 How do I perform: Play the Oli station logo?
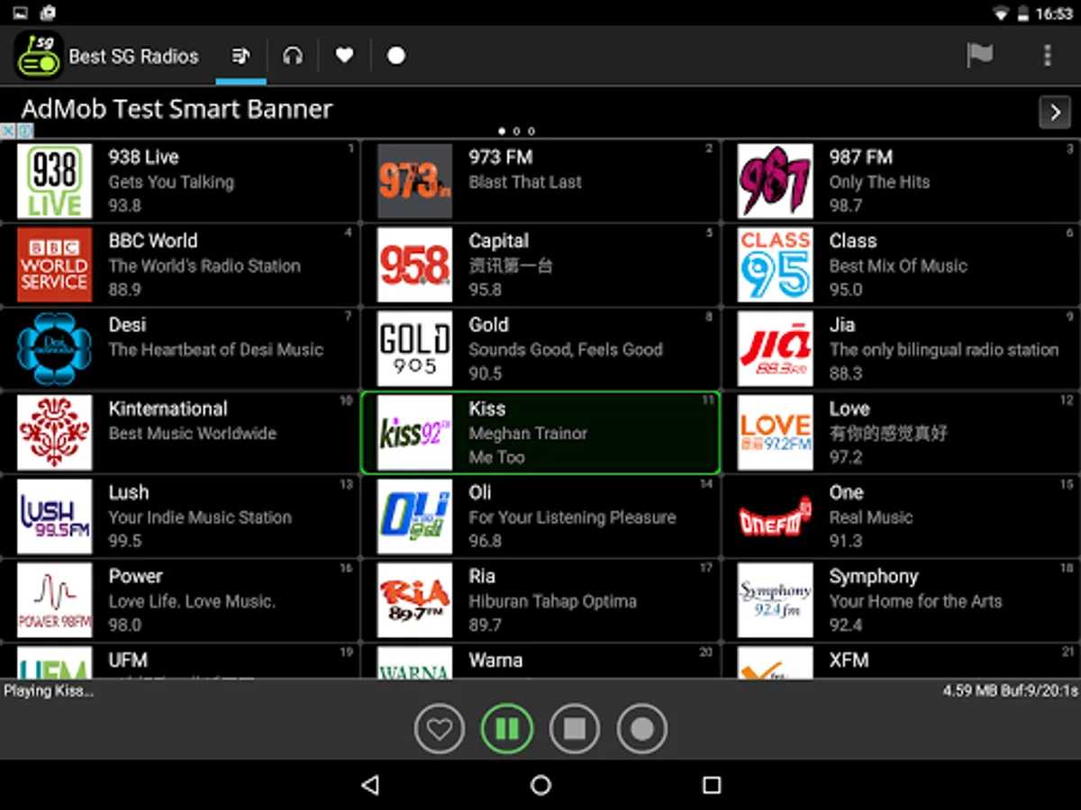pos(414,516)
